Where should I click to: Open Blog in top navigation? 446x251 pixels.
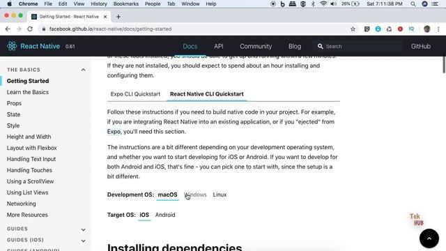coord(295,46)
